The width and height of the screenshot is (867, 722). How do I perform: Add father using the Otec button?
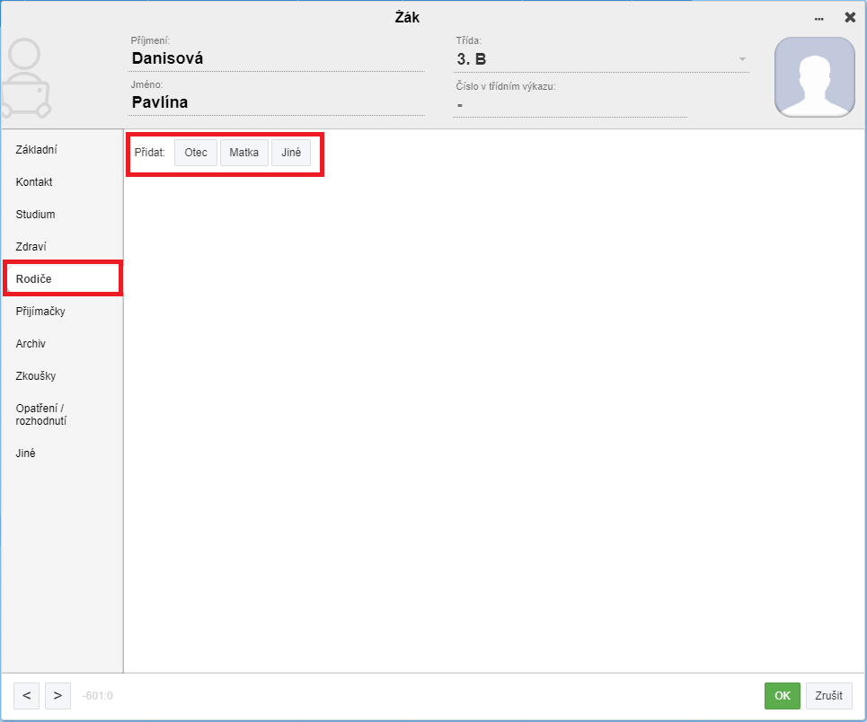[196, 153]
